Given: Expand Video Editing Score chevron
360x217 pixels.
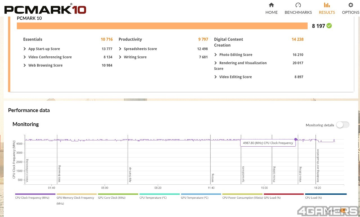Looking at the screenshot, I should point(216,77).
